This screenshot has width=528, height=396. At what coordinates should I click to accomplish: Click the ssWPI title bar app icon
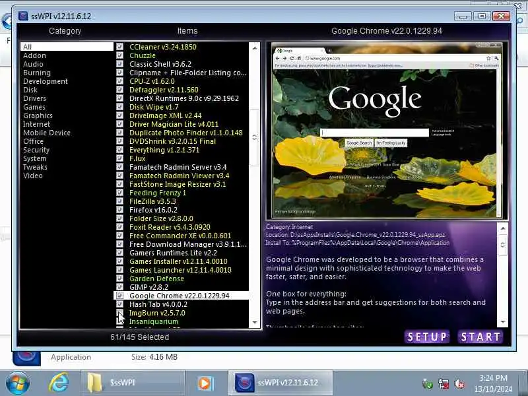(23, 16)
